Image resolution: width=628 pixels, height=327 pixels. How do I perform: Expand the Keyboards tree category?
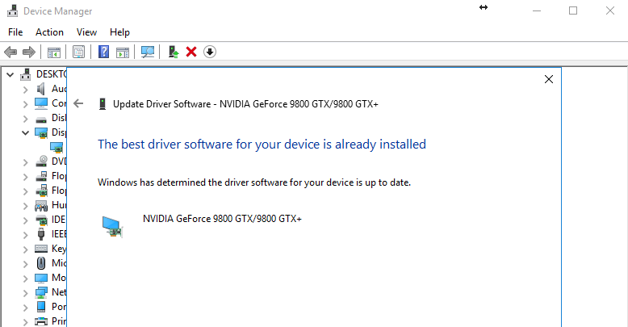(25, 249)
